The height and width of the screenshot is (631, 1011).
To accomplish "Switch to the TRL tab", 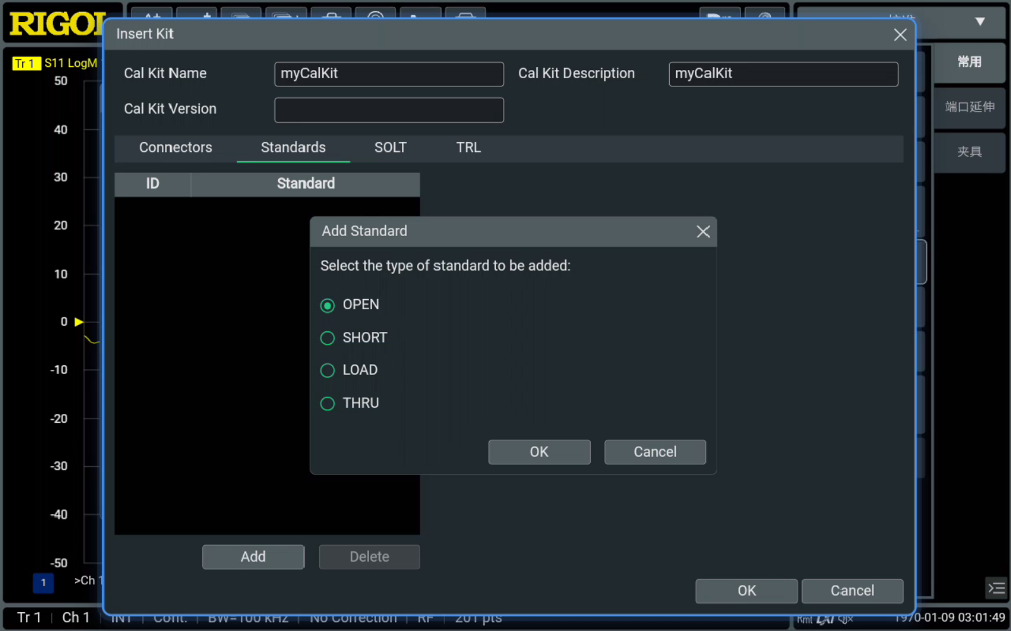I will coord(468,148).
